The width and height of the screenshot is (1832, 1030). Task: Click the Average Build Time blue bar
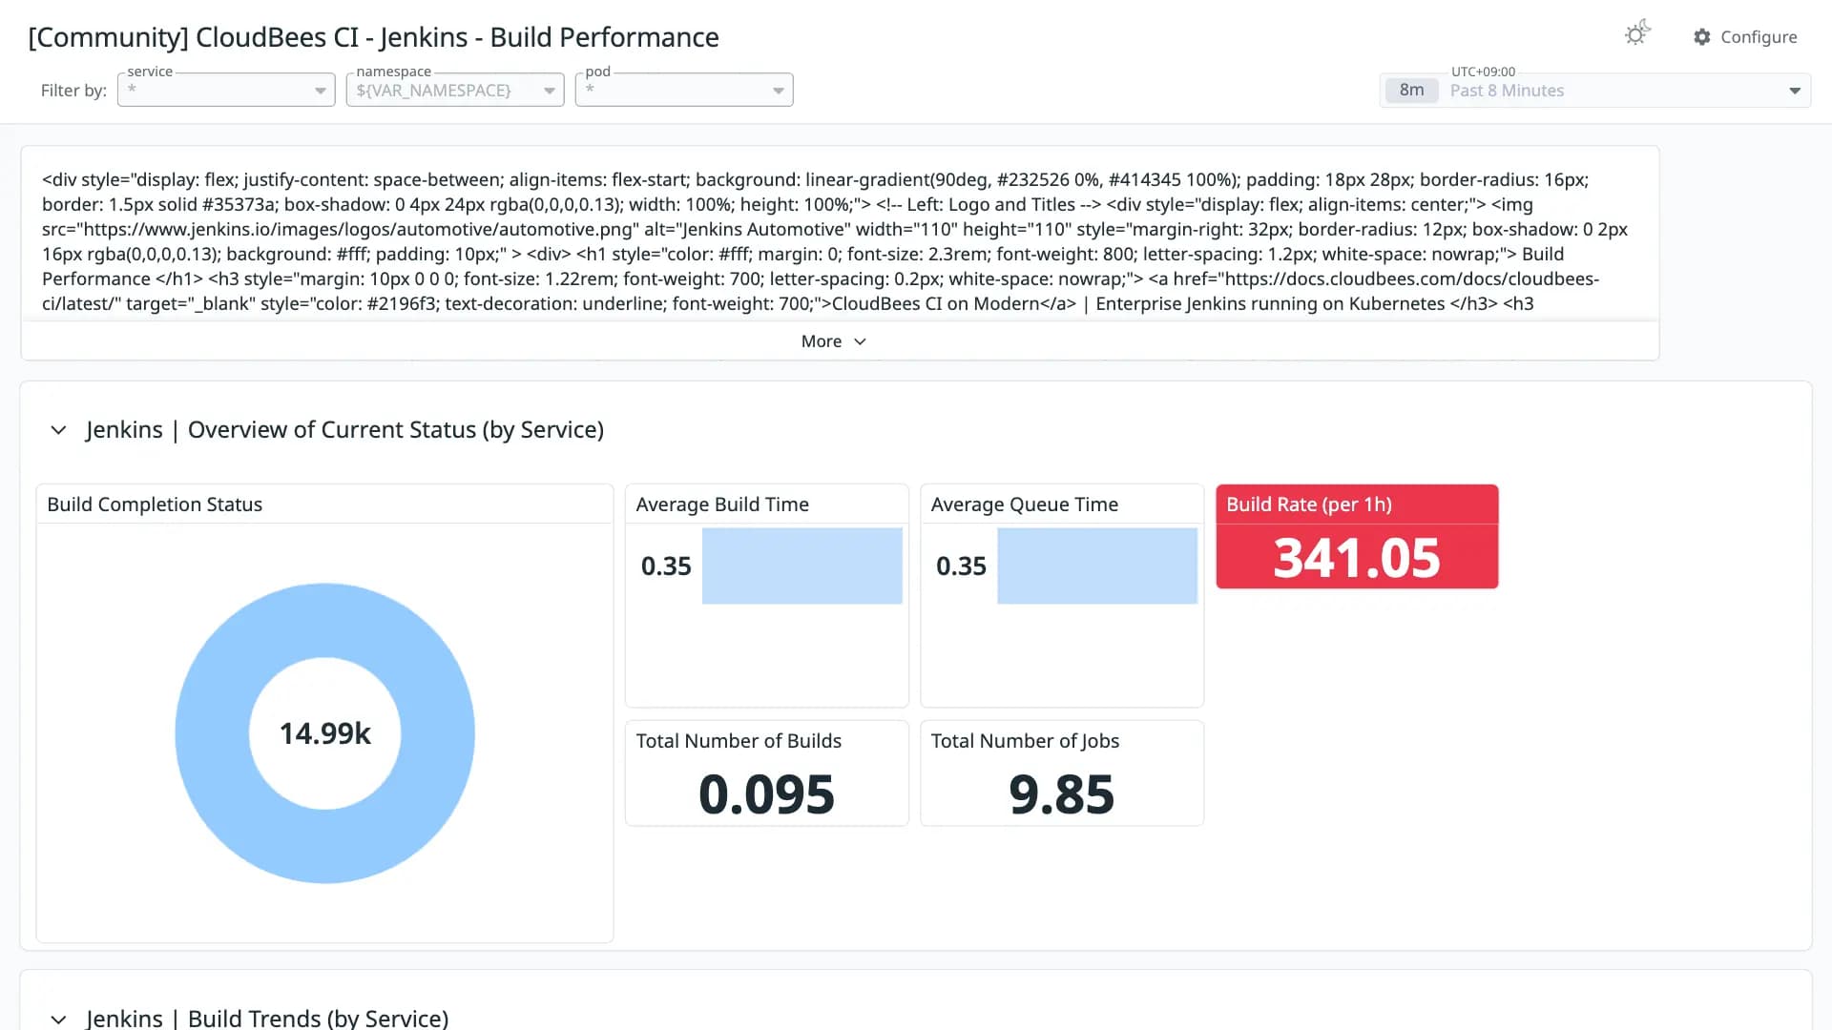point(802,566)
